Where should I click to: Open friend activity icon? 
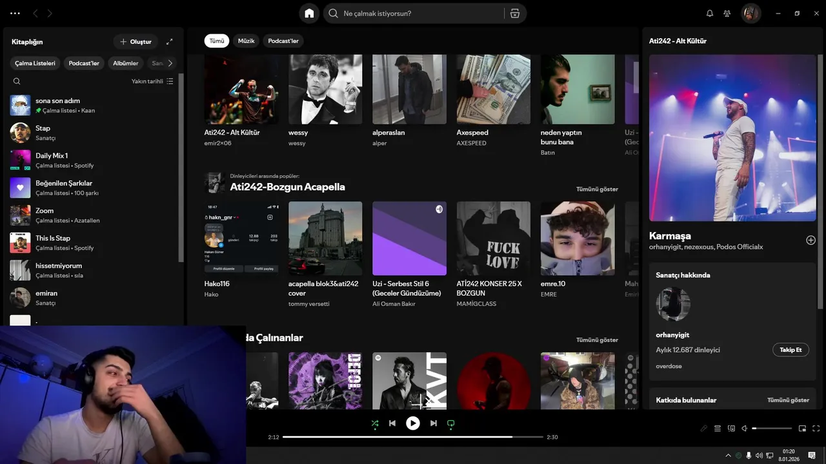click(x=727, y=14)
